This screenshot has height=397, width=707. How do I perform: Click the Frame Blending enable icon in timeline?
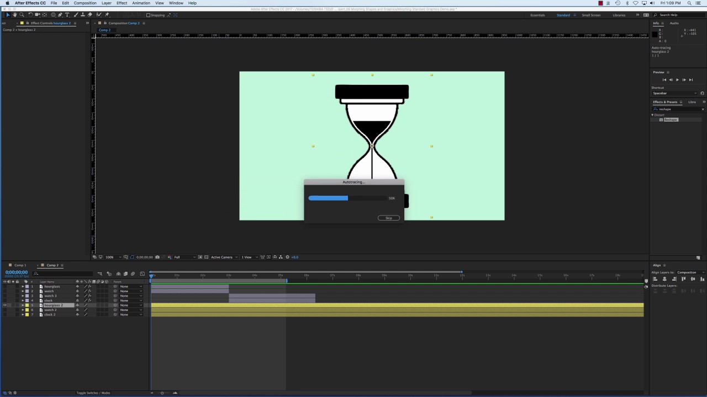pyautogui.click(x=125, y=274)
